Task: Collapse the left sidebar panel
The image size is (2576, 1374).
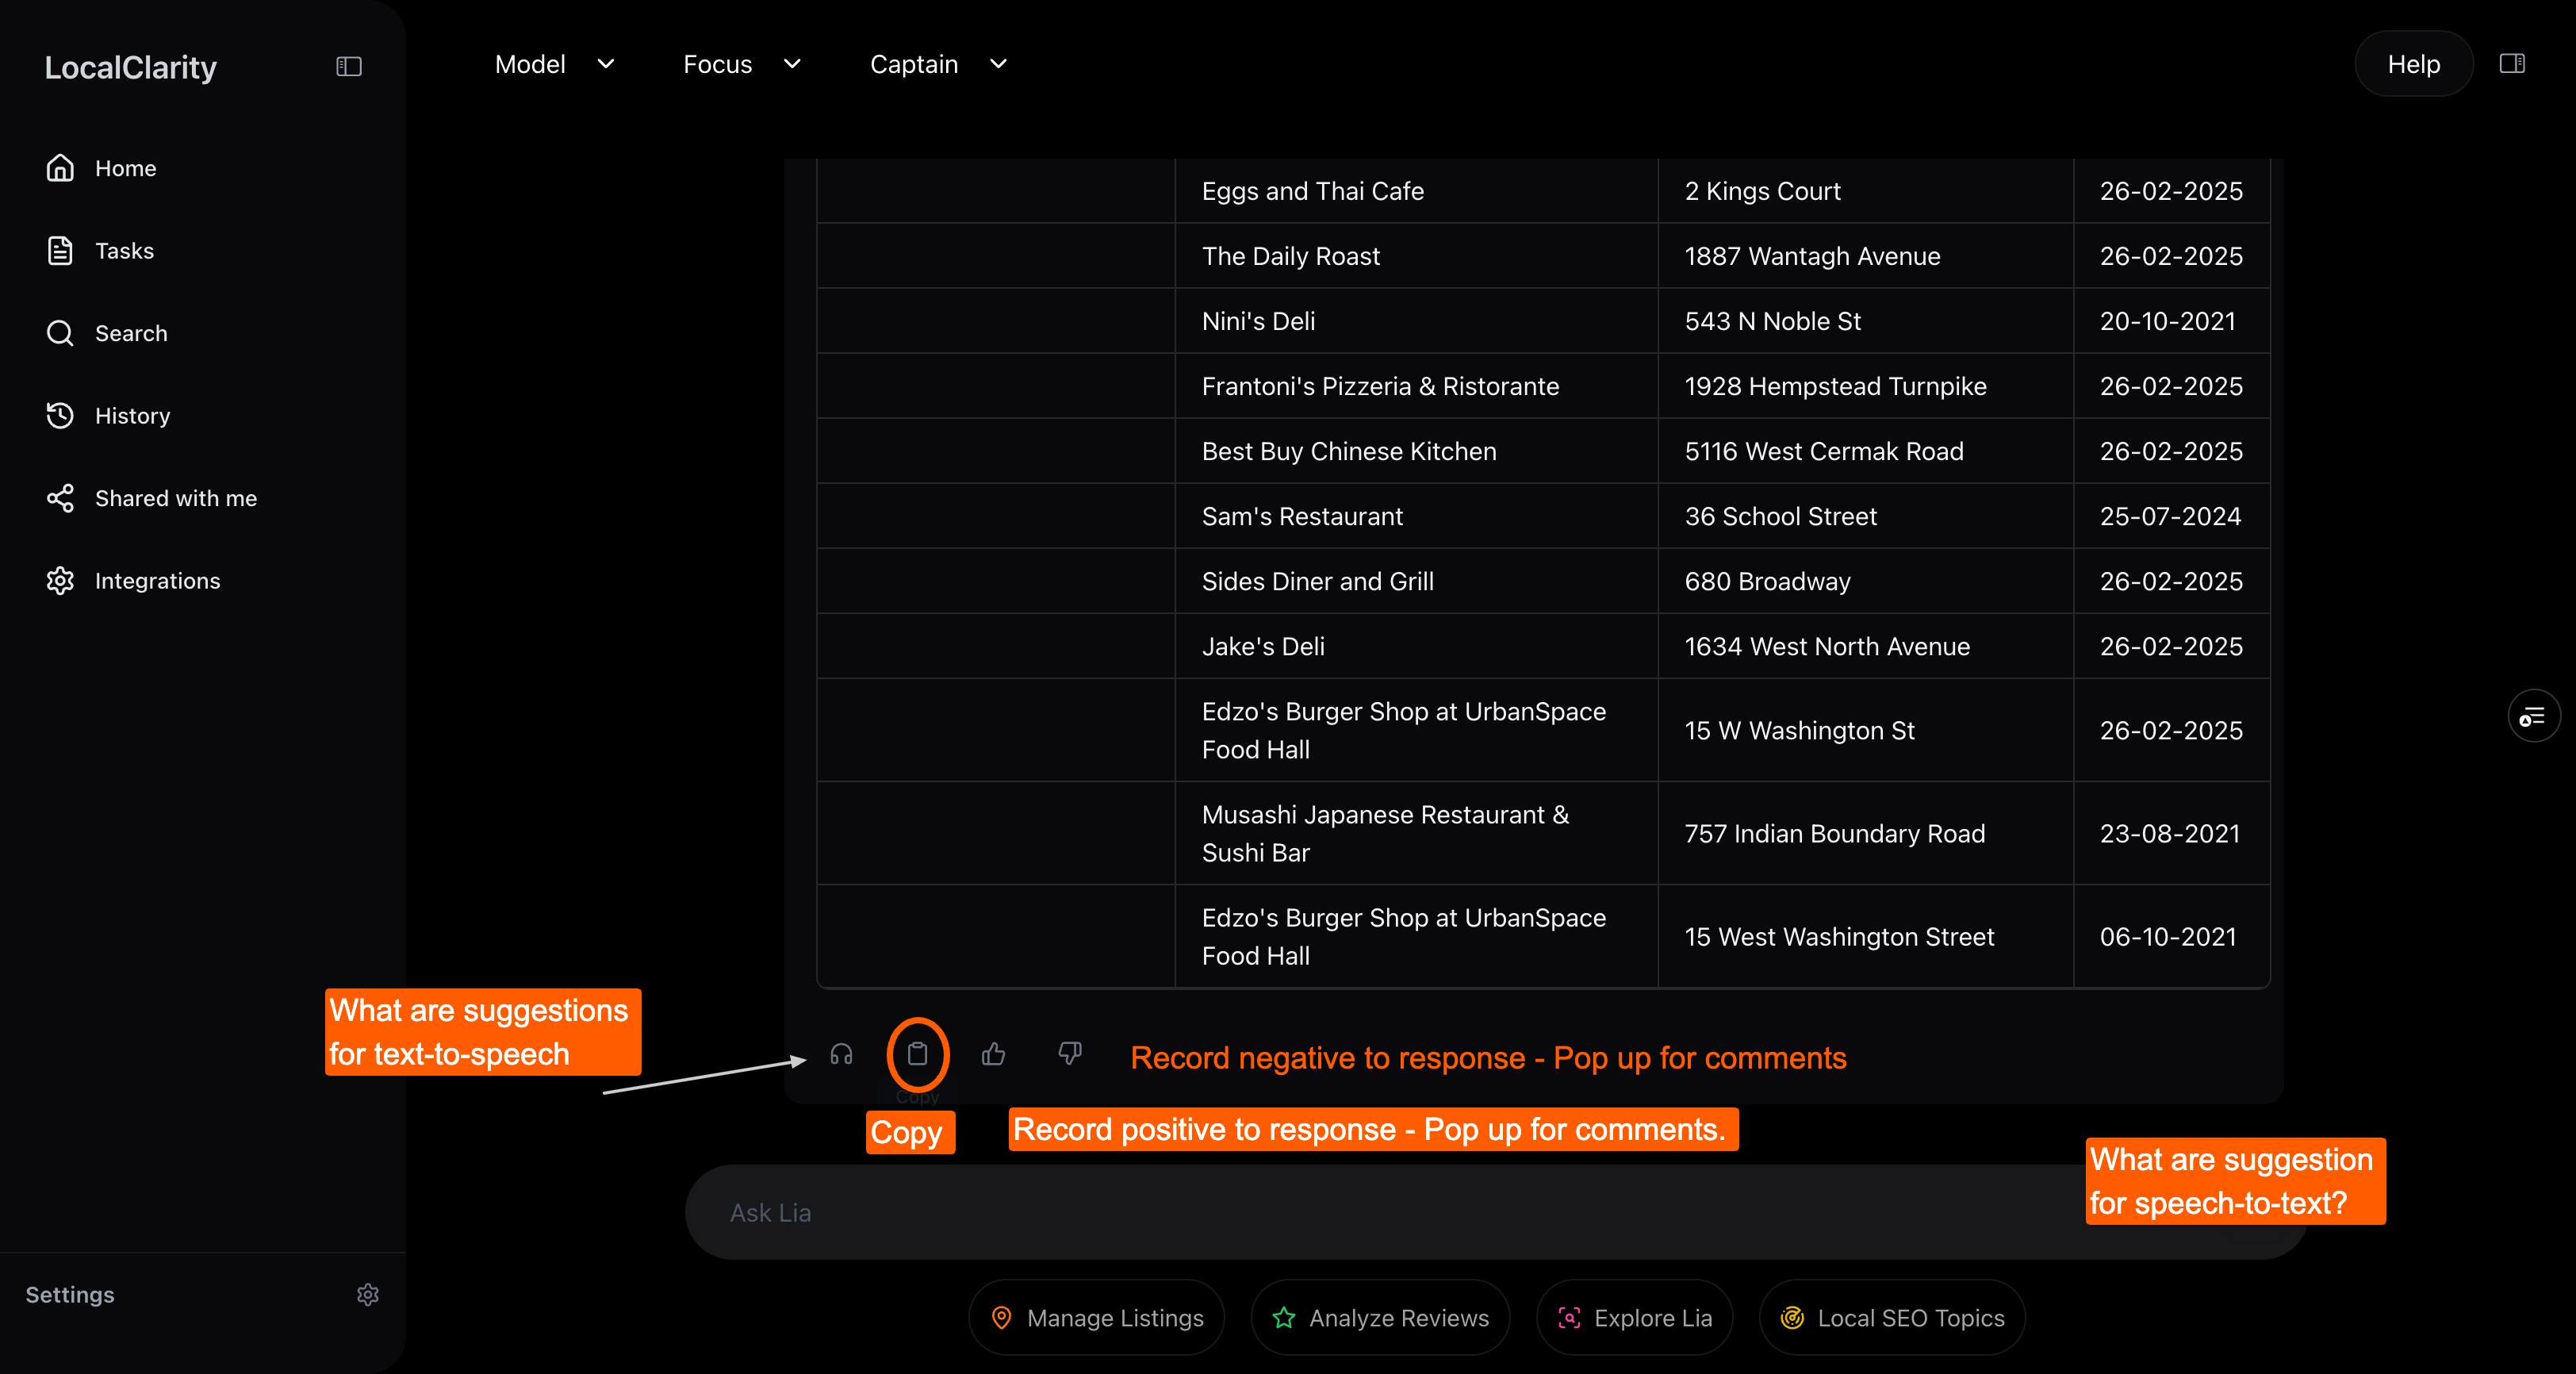Action: click(348, 66)
